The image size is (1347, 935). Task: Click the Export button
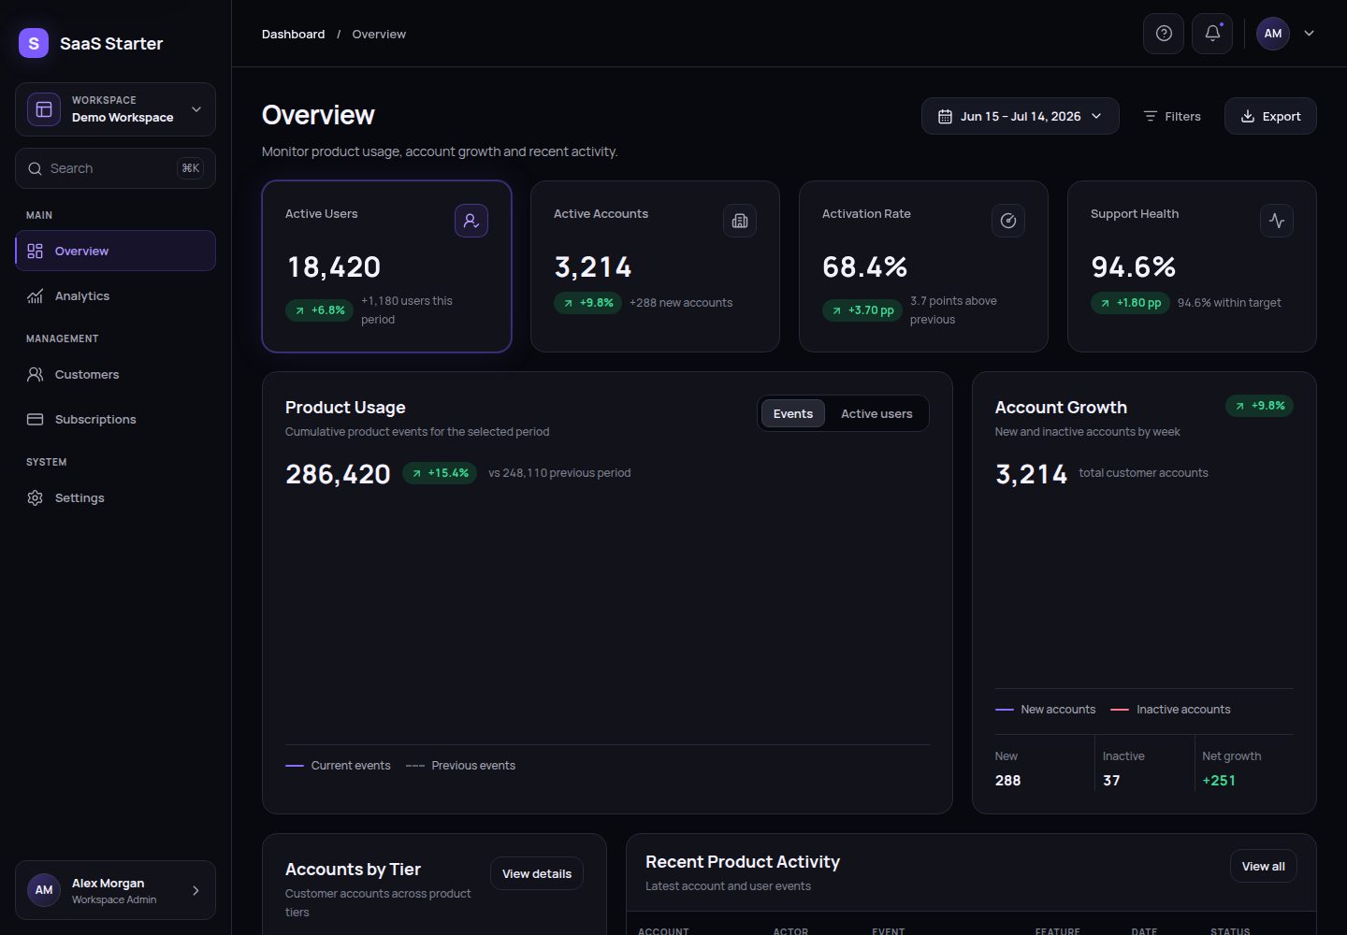[x=1270, y=116]
